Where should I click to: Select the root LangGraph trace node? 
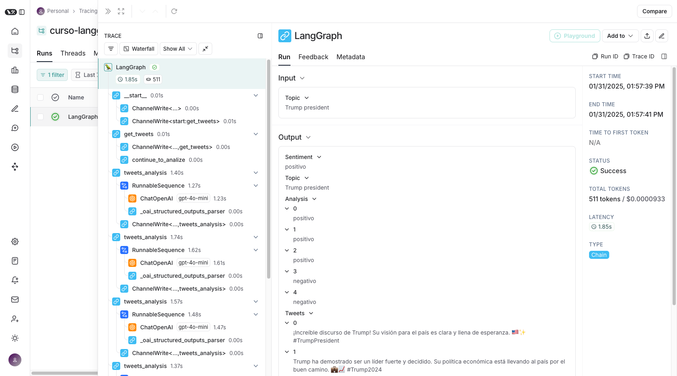coord(182,73)
